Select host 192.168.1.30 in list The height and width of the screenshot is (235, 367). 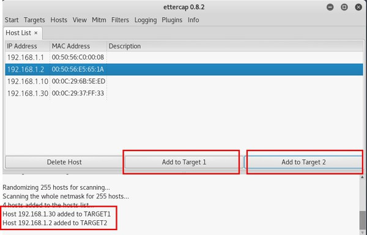184,94
